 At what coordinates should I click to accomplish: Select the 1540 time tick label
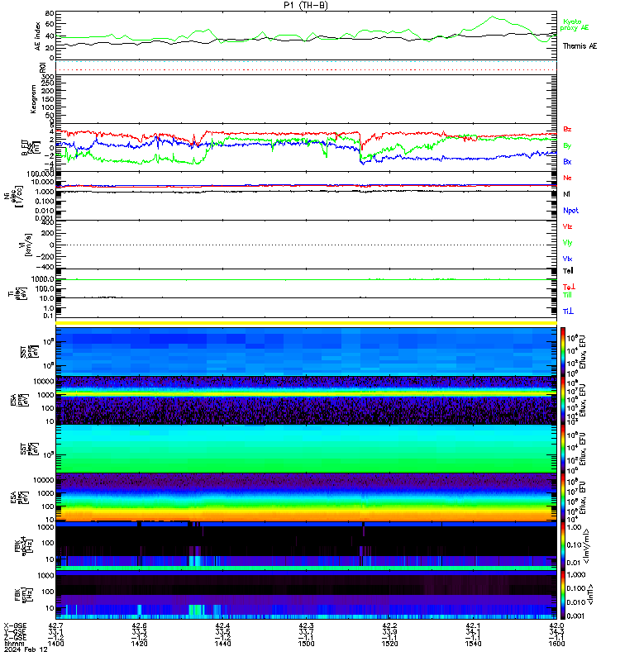tap(473, 644)
